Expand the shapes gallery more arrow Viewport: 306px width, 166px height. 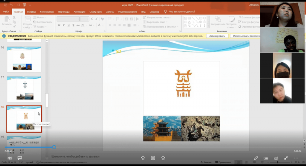click(208, 26)
